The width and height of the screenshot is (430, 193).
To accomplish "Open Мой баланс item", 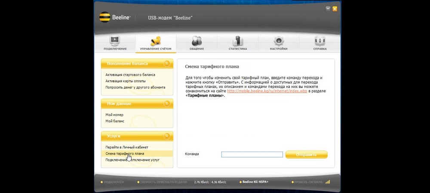I will point(115,121).
